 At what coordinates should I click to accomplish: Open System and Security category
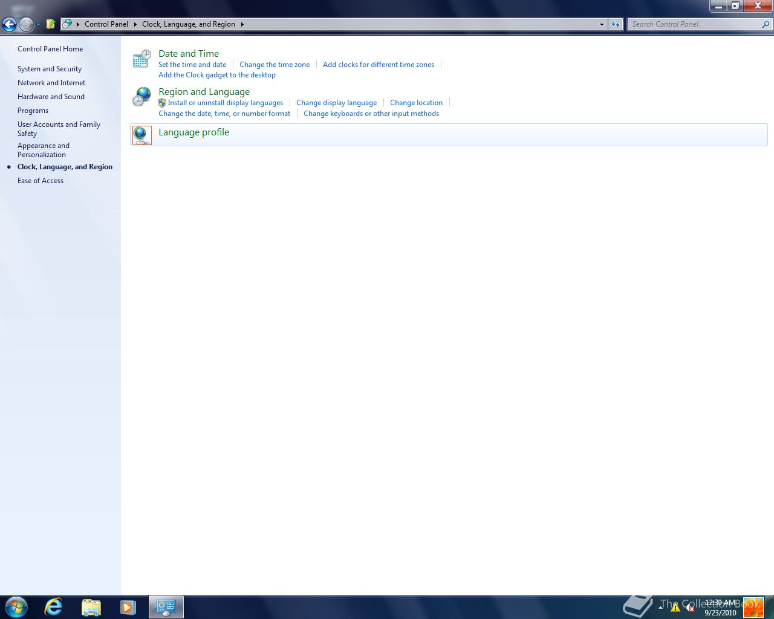[x=50, y=69]
